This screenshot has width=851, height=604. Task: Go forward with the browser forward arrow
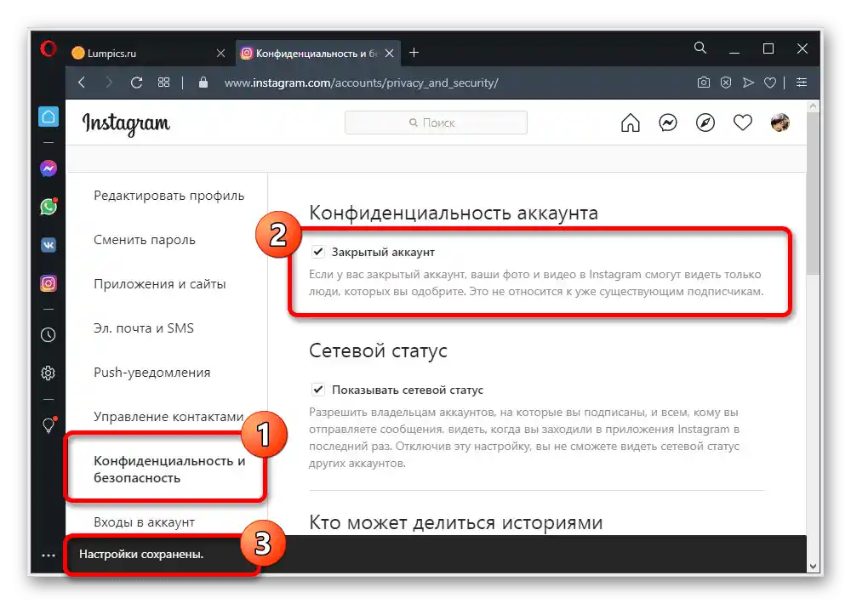tap(109, 83)
